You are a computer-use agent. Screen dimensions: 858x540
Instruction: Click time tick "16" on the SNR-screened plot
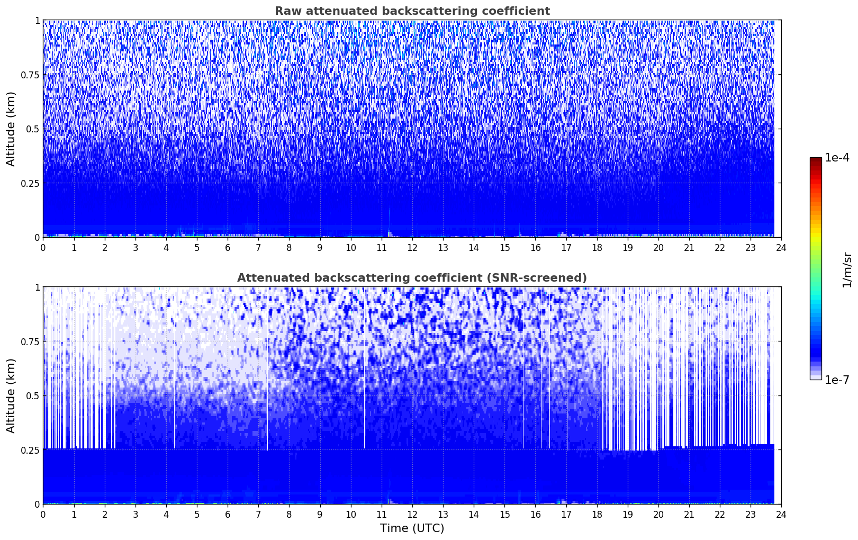click(535, 514)
